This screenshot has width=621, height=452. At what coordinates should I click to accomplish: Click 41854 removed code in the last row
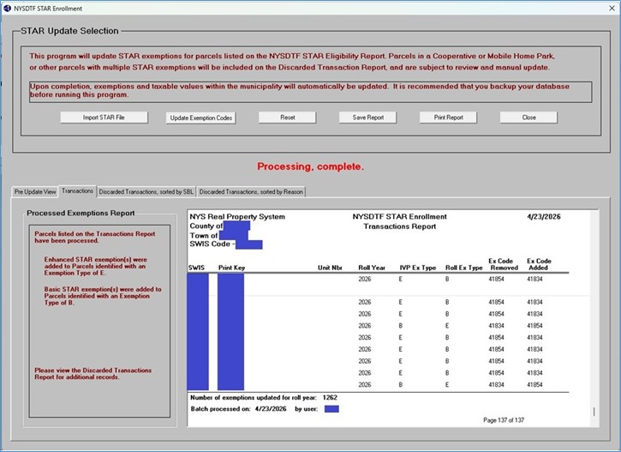(534, 384)
